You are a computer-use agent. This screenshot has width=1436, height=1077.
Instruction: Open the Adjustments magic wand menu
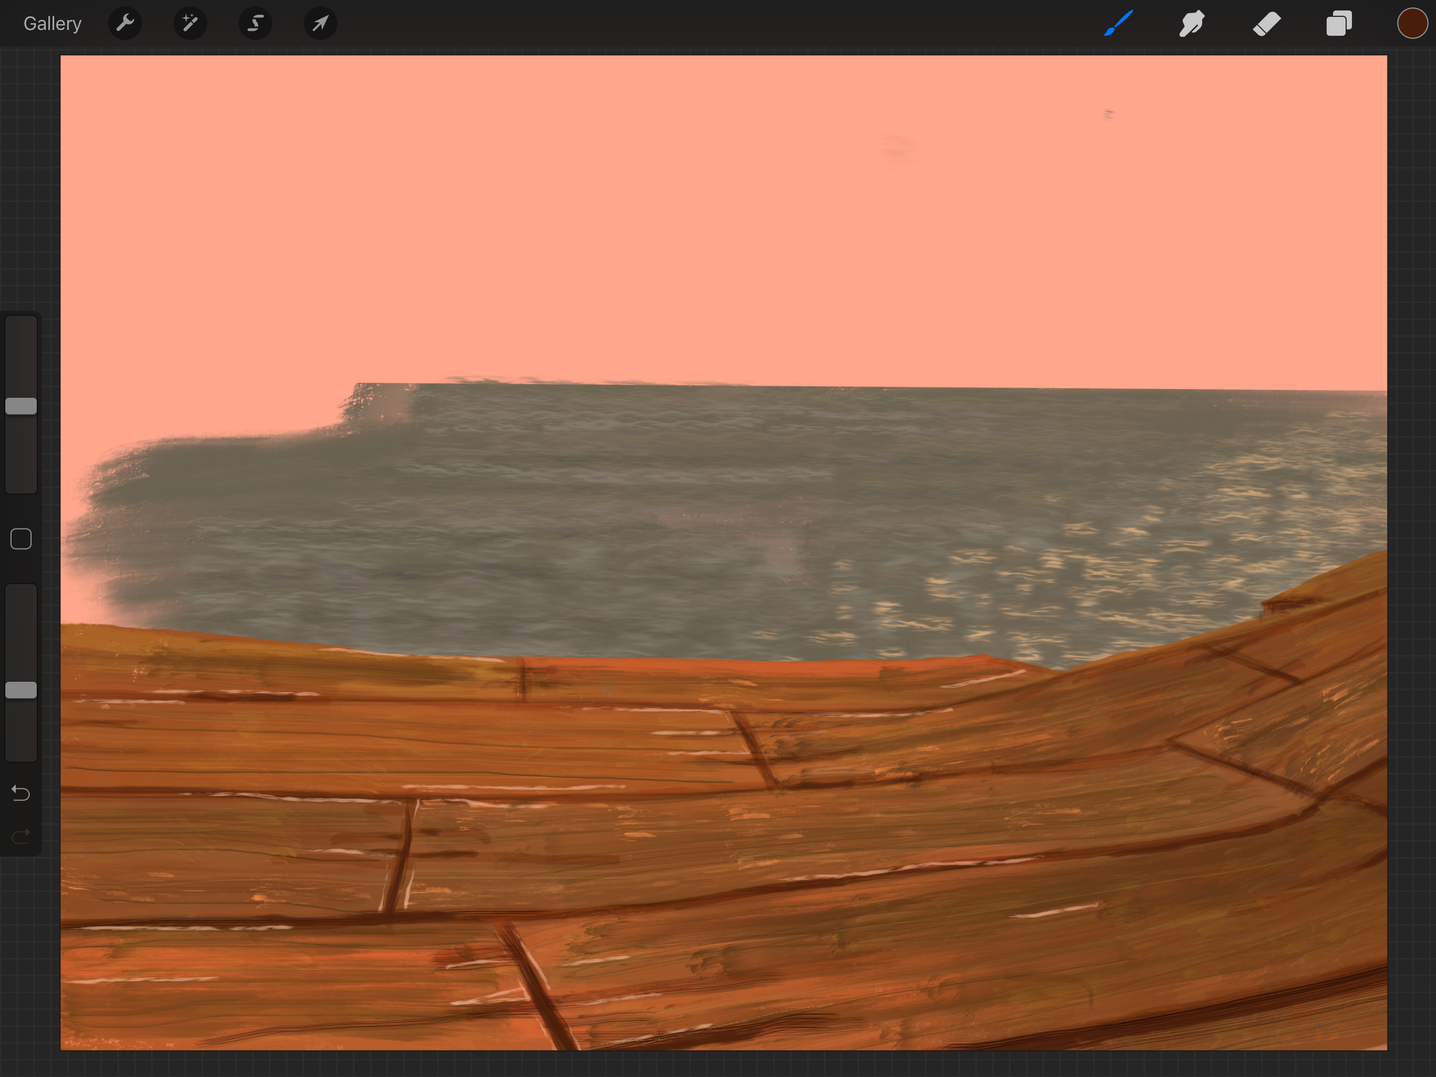(x=190, y=23)
